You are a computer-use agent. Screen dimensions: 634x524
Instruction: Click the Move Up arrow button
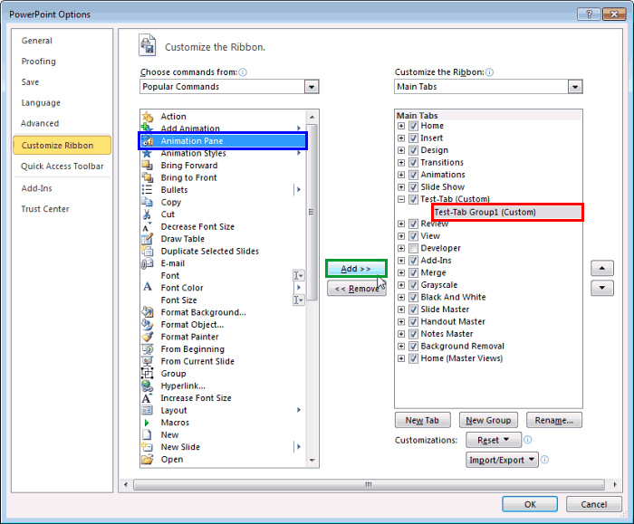(x=601, y=269)
